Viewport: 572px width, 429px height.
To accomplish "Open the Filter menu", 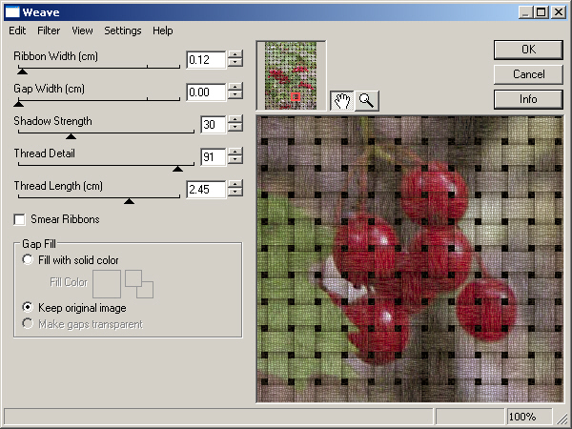I will pos(49,31).
